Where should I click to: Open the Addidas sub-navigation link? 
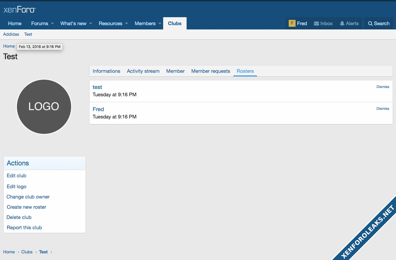click(x=11, y=34)
